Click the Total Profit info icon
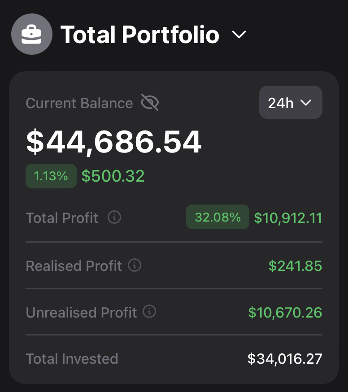348x392 pixels. 114,218
